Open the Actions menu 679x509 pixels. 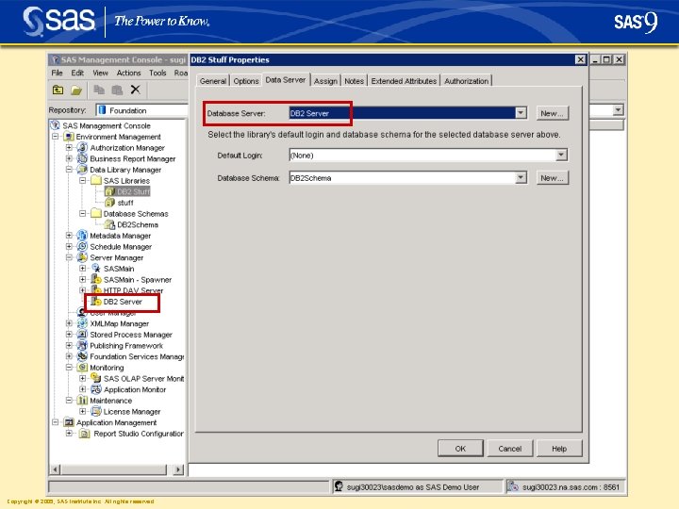(128, 73)
